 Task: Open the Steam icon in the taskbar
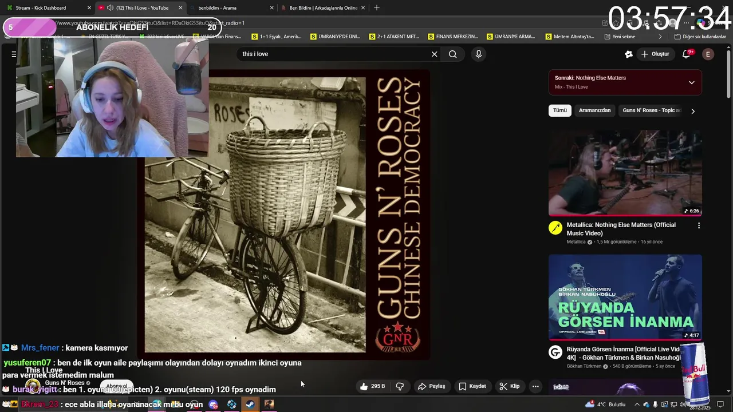click(x=250, y=405)
